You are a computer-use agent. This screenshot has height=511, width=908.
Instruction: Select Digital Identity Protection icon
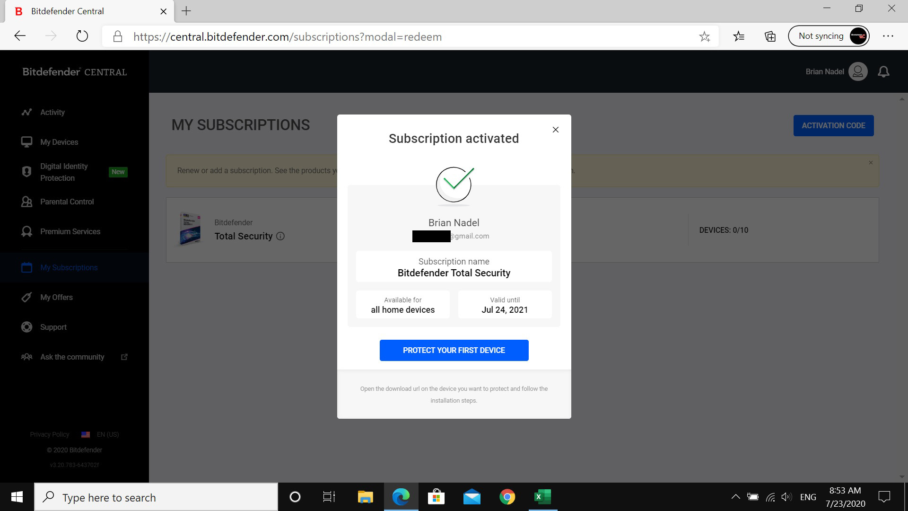(x=26, y=172)
